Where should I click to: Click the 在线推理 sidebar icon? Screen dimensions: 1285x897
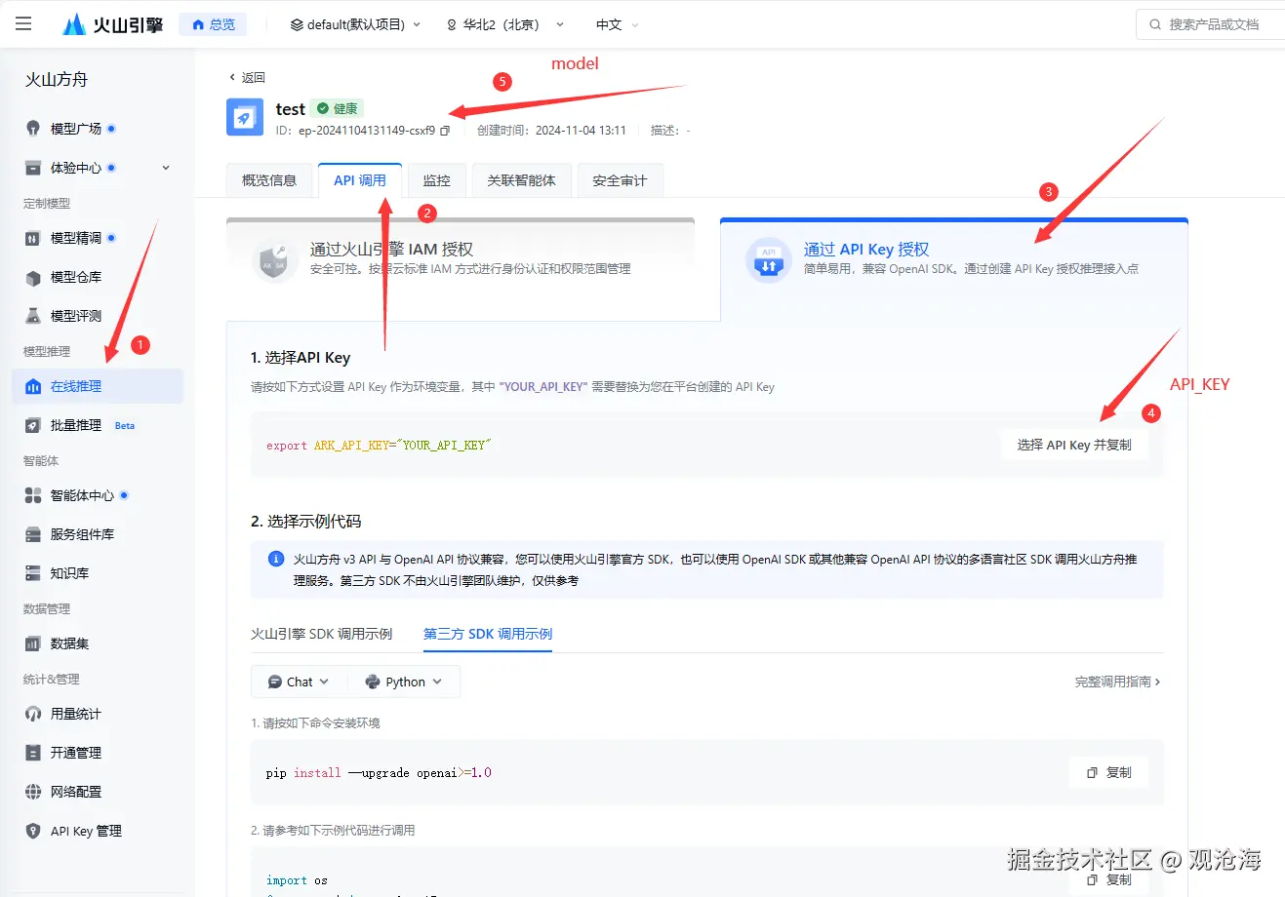33,386
